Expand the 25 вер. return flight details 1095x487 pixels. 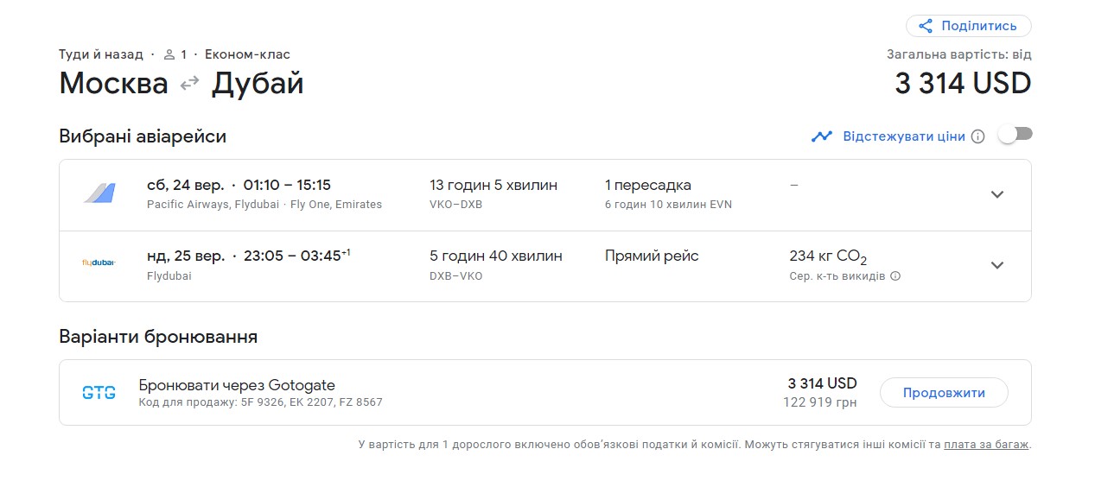(x=996, y=265)
